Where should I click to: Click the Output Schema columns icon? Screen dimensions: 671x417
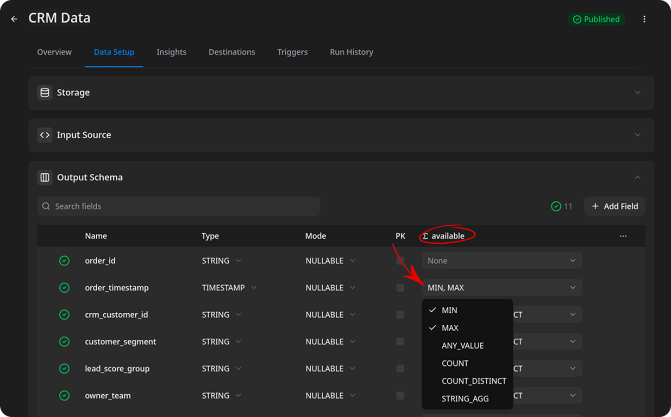(45, 177)
